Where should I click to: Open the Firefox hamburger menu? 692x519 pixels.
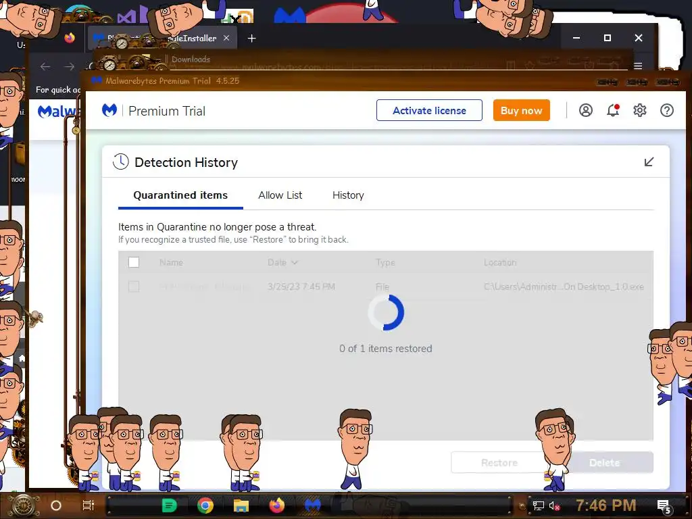pyautogui.click(x=638, y=66)
